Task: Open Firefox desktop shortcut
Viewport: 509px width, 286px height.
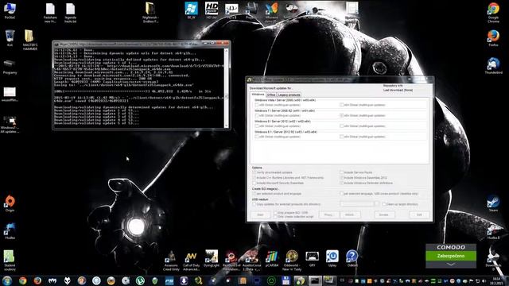Action: pos(493,38)
